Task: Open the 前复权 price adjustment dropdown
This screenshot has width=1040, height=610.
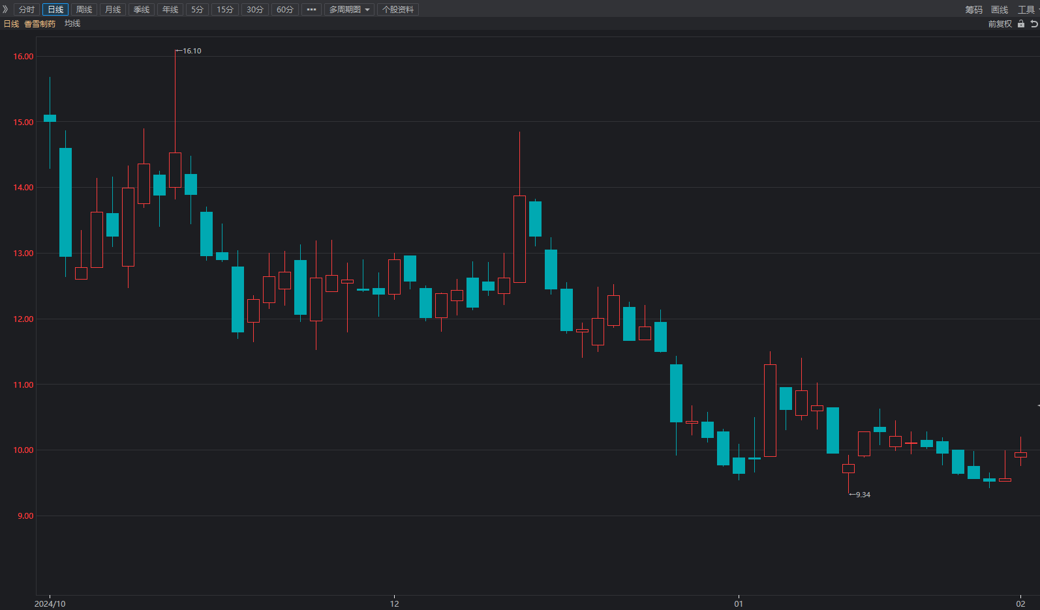Action: click(x=1000, y=24)
